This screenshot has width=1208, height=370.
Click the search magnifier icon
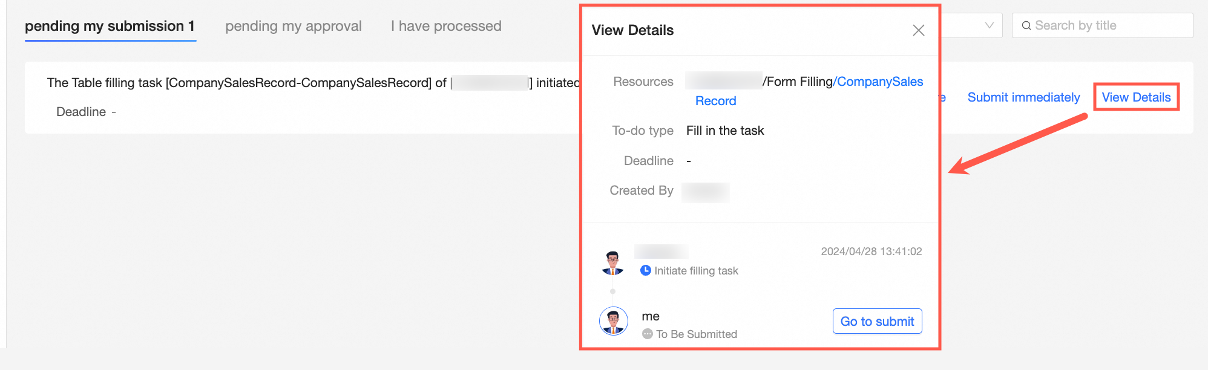click(x=1026, y=26)
